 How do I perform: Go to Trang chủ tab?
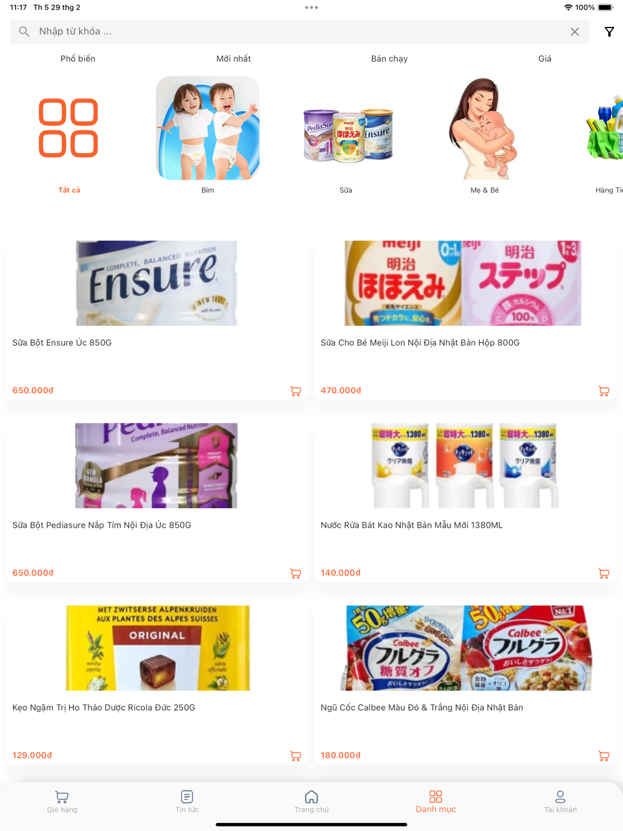click(311, 802)
